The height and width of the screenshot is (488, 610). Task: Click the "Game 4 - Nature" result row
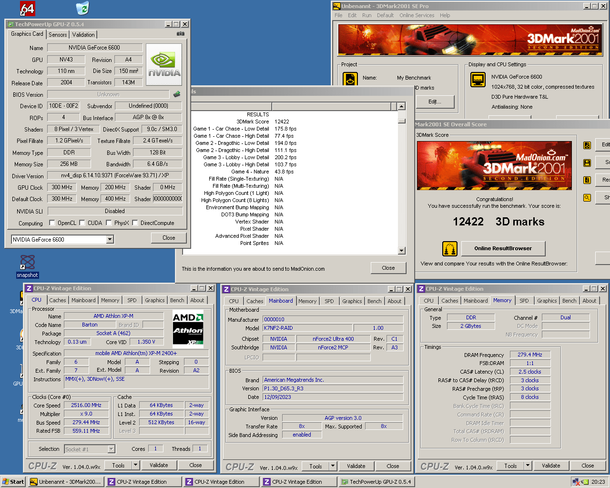[262, 172]
